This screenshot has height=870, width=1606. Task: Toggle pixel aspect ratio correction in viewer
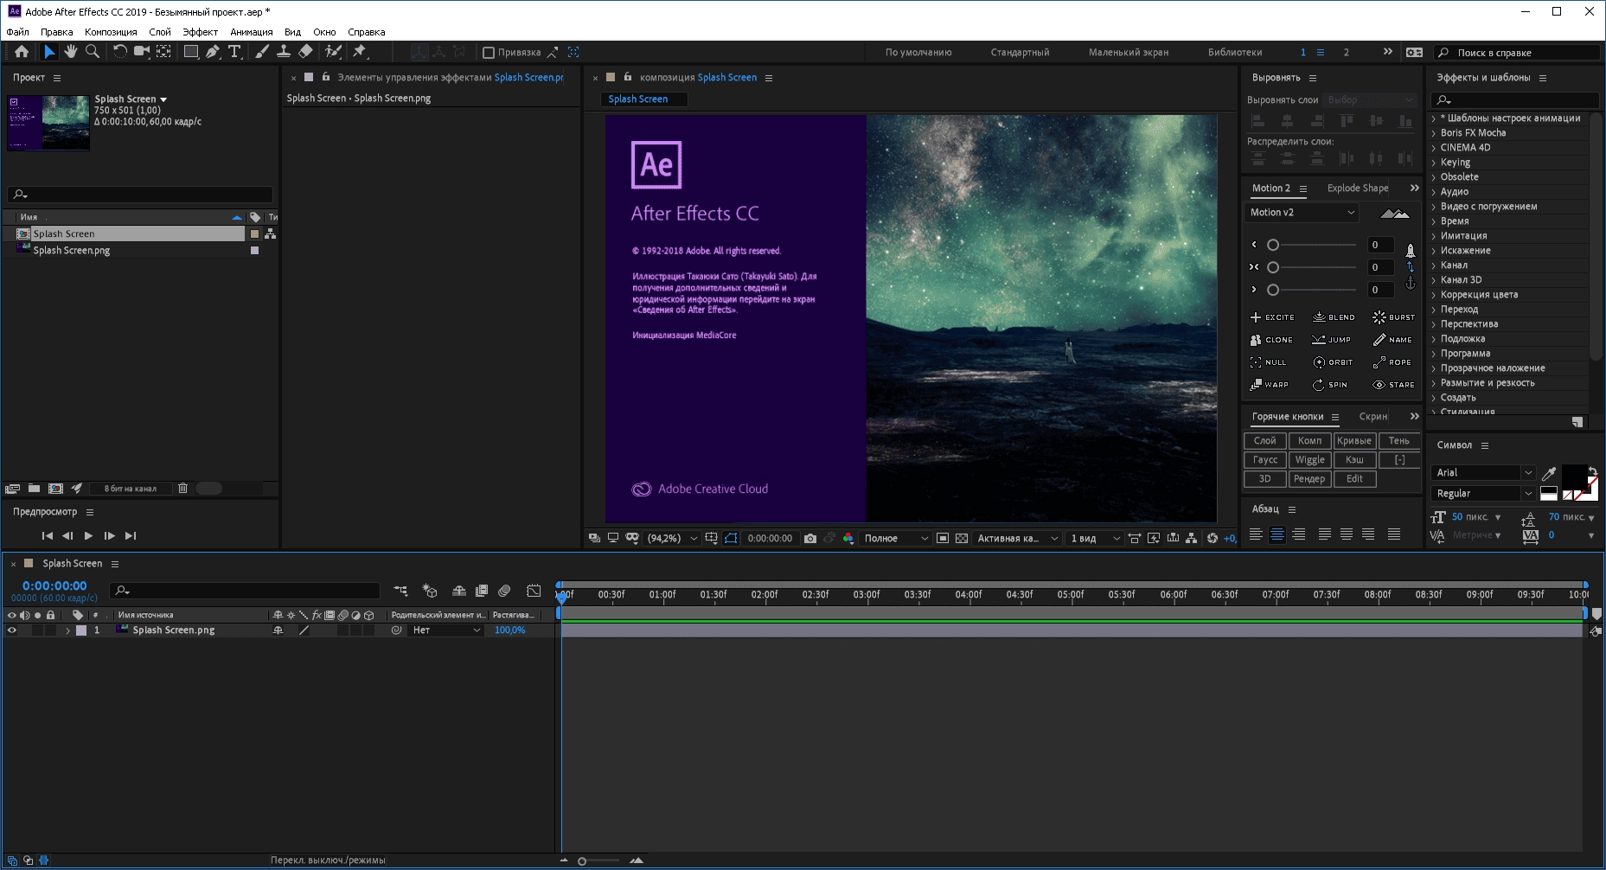[x=1135, y=538]
